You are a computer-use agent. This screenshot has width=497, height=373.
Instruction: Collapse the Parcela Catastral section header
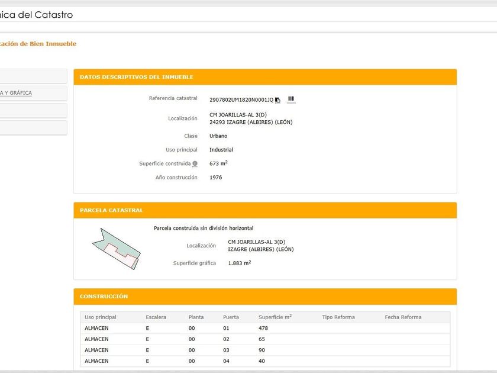pos(265,210)
